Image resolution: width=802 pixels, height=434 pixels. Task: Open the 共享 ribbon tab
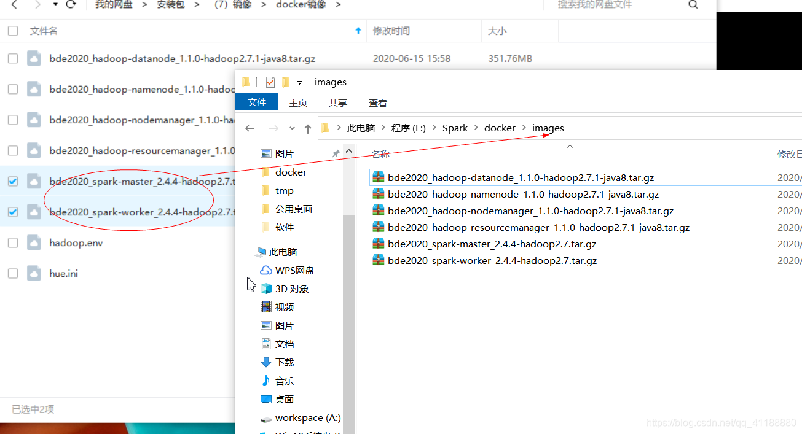click(x=338, y=103)
